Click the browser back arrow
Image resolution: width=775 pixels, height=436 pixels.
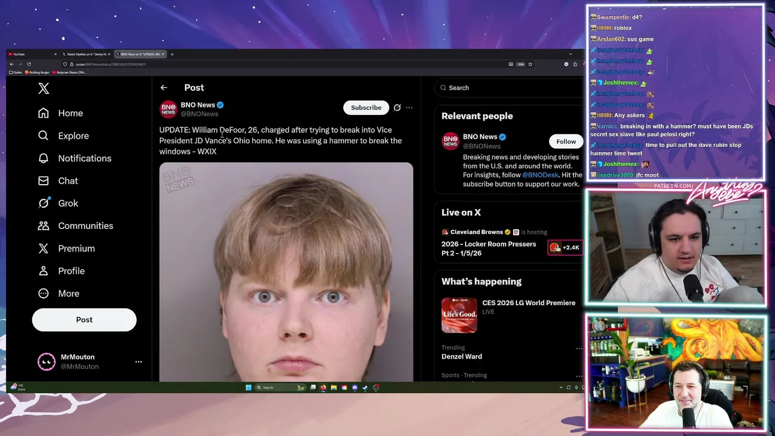(x=12, y=64)
